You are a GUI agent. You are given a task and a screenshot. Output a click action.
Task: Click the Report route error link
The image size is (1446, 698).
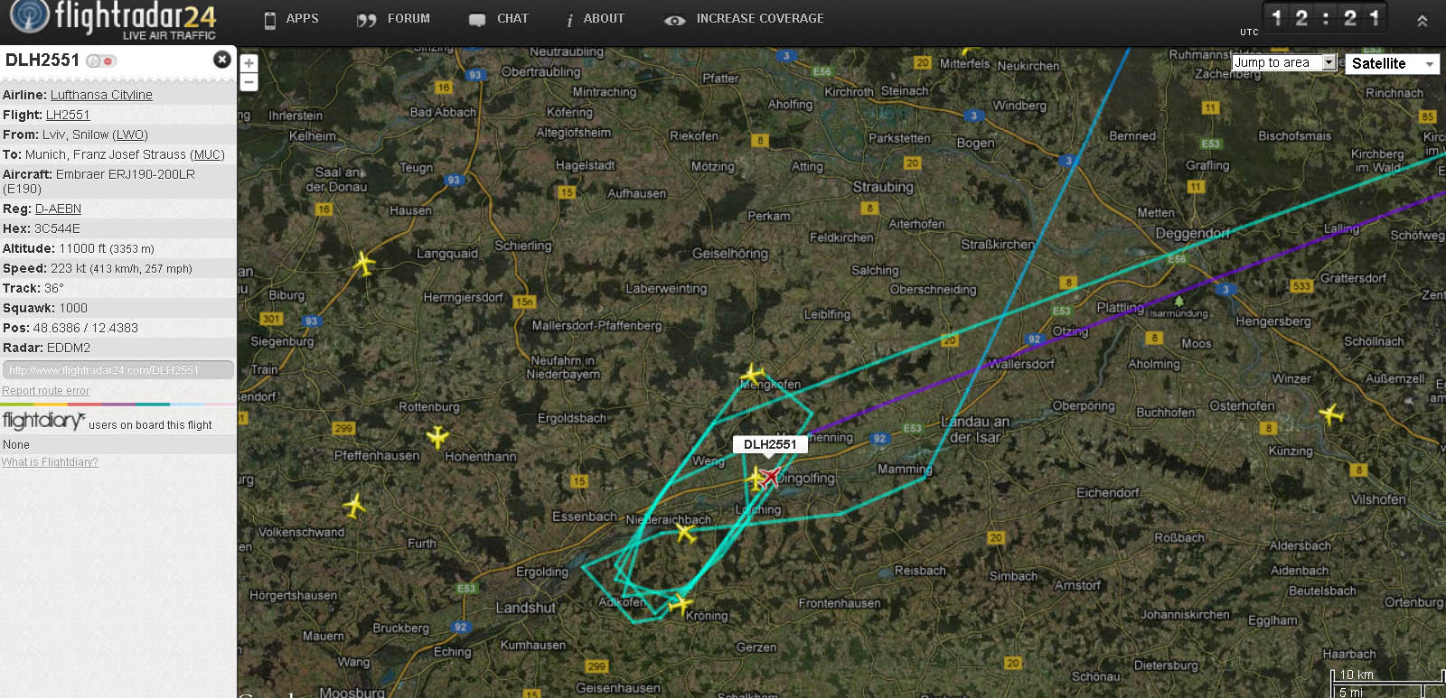point(46,391)
